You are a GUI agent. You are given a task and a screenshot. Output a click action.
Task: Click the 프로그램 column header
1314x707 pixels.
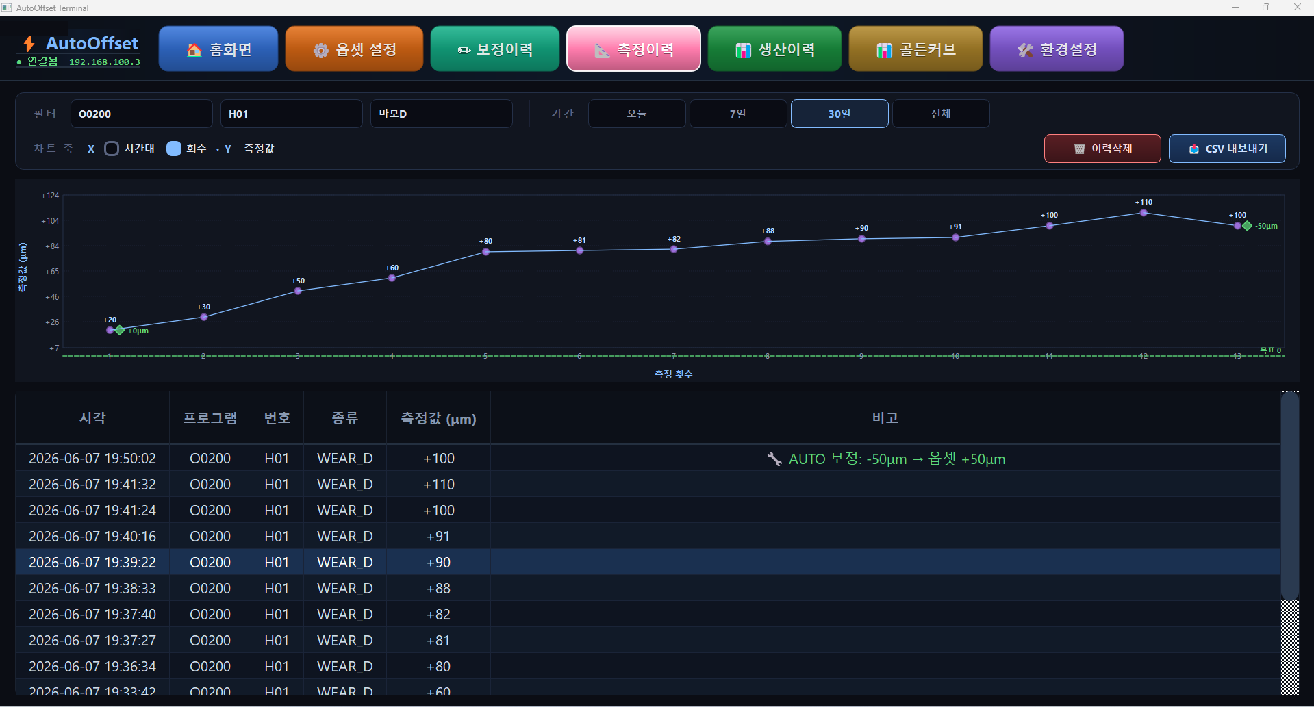tap(210, 417)
